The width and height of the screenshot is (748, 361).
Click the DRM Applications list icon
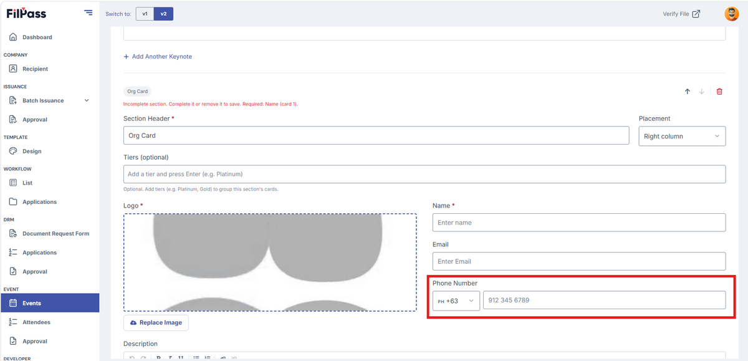[x=13, y=253]
